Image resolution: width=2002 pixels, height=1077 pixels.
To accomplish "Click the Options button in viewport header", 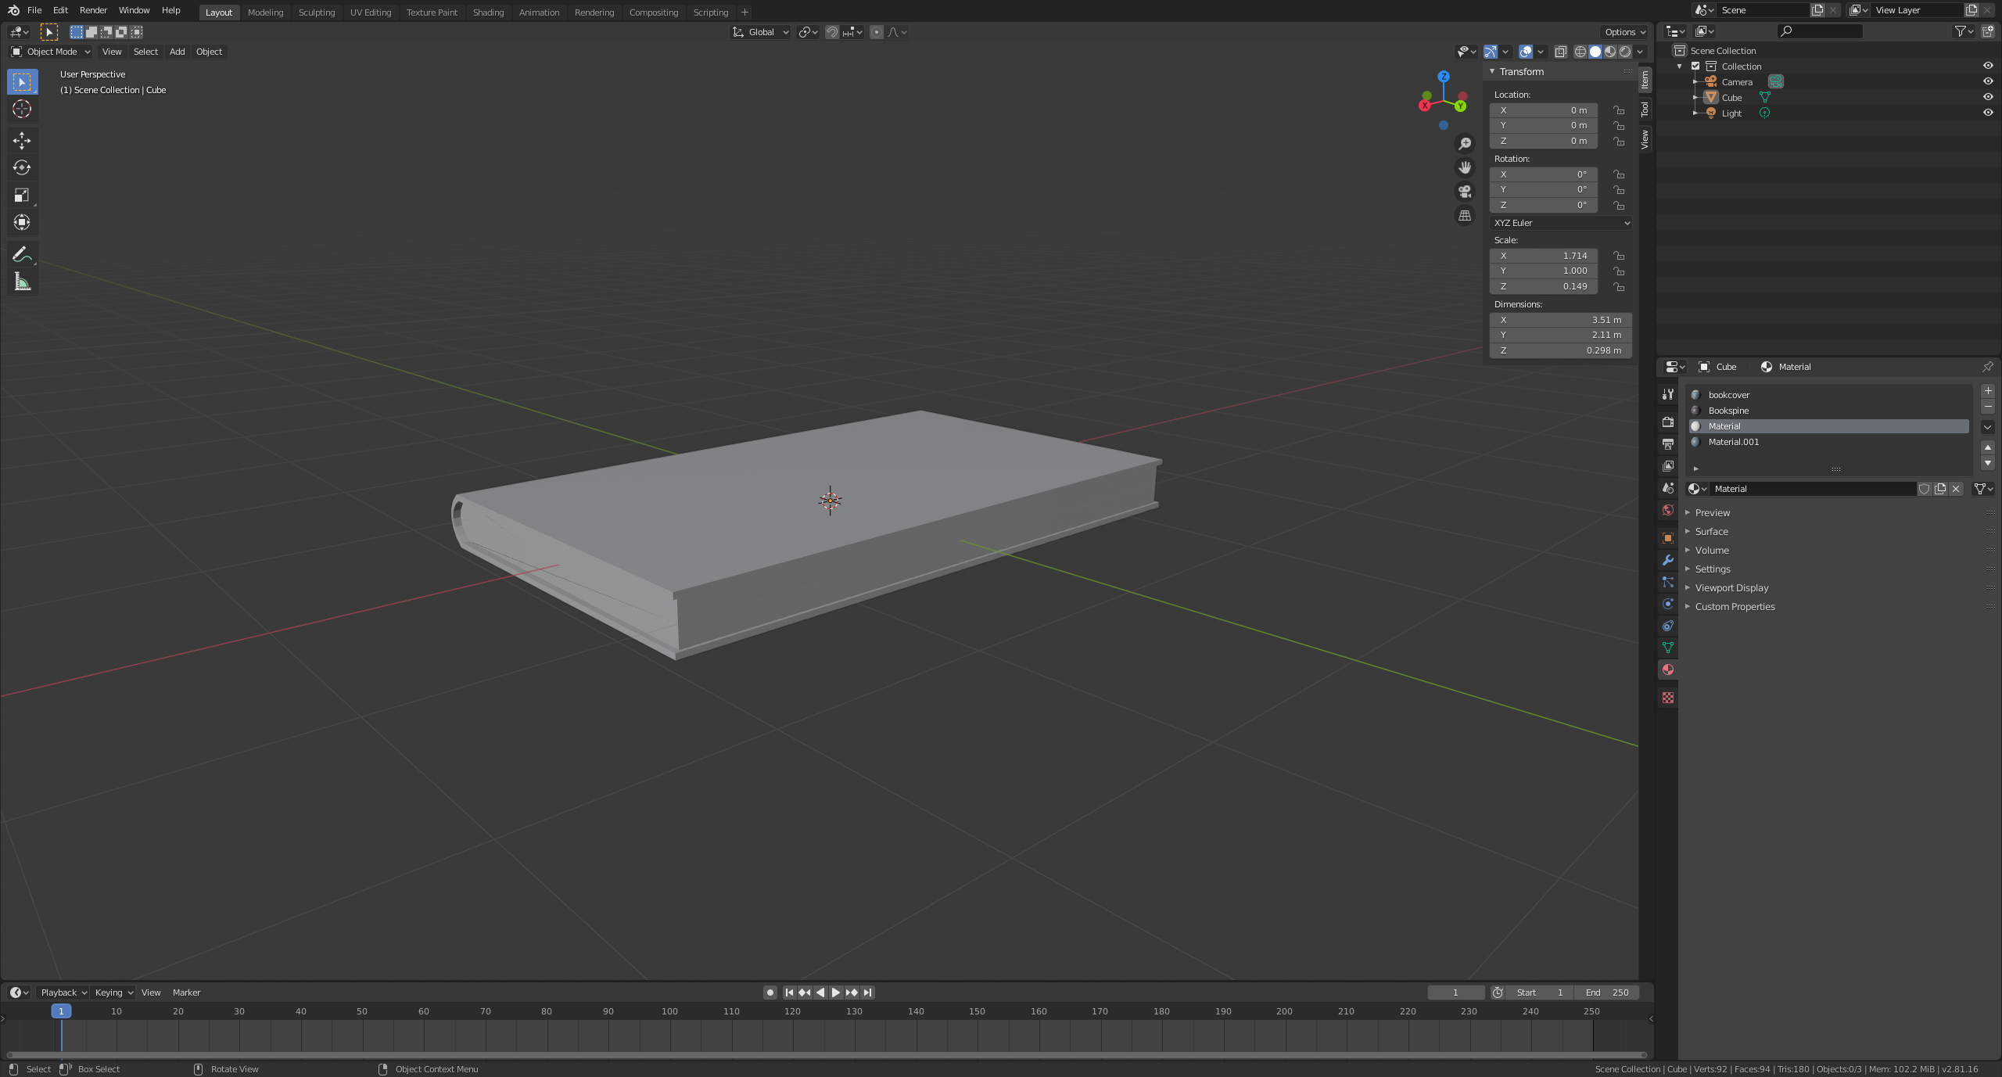I will (1625, 32).
